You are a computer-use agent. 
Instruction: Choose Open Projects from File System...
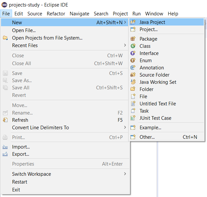click(x=65, y=38)
